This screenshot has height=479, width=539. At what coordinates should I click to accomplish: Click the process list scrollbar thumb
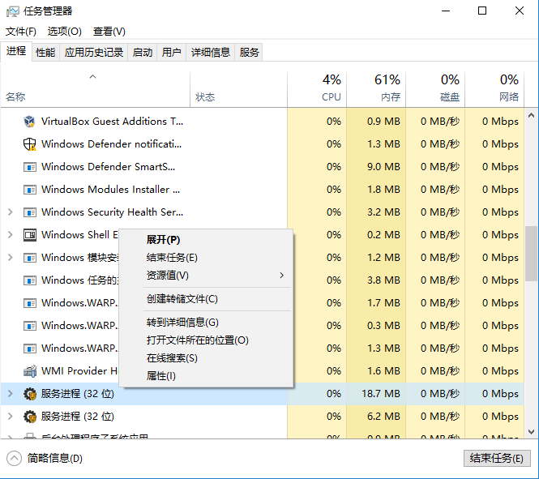click(x=532, y=254)
